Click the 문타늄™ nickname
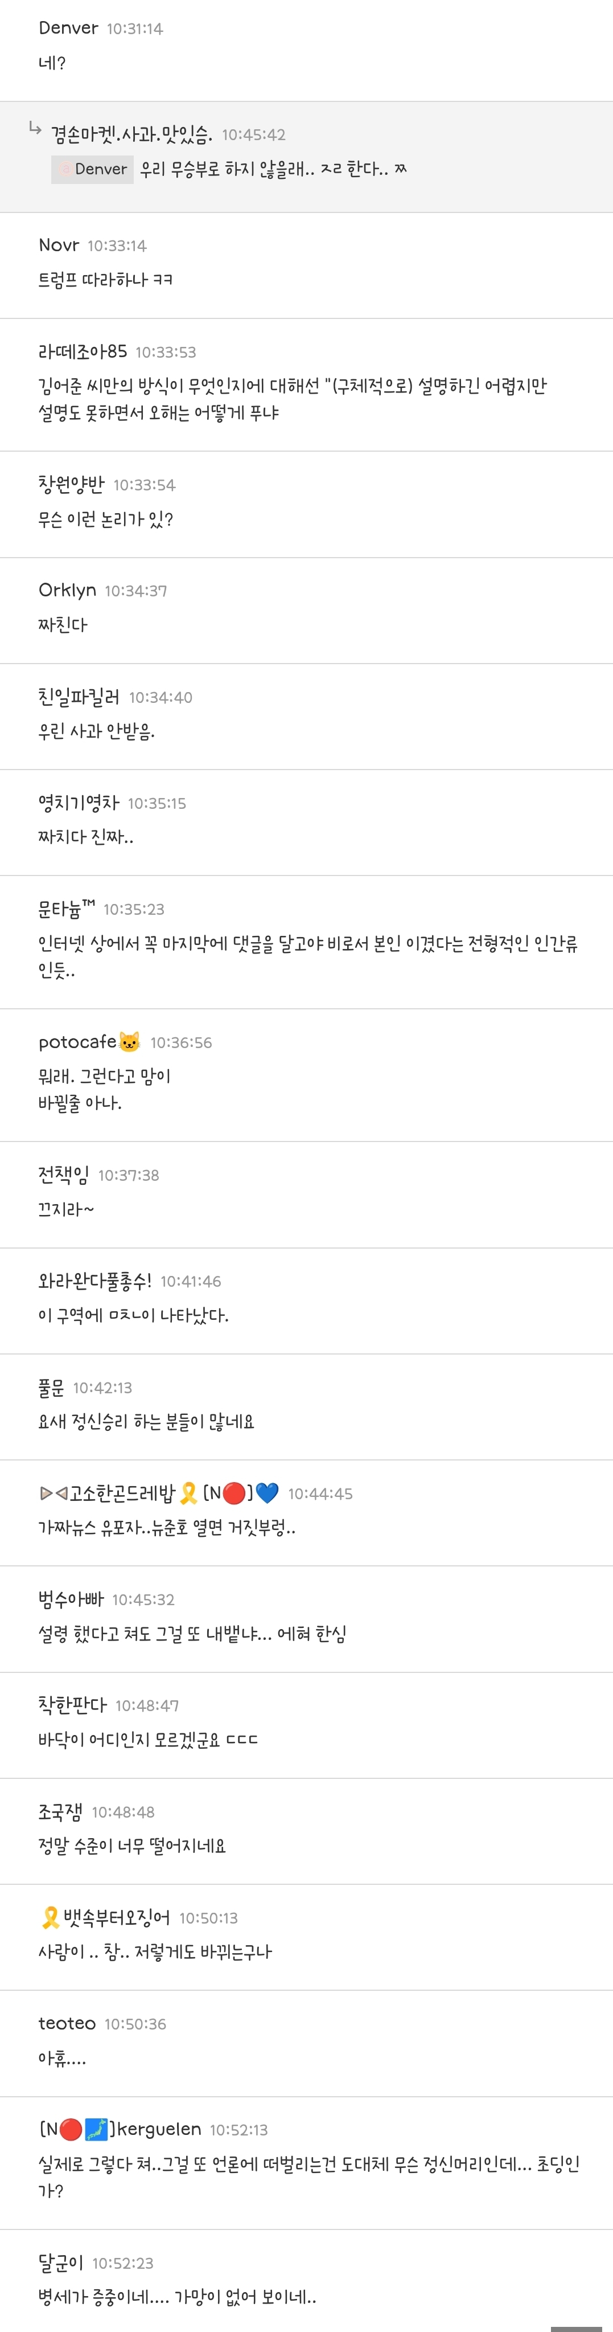The width and height of the screenshot is (613, 2332). click(x=66, y=909)
